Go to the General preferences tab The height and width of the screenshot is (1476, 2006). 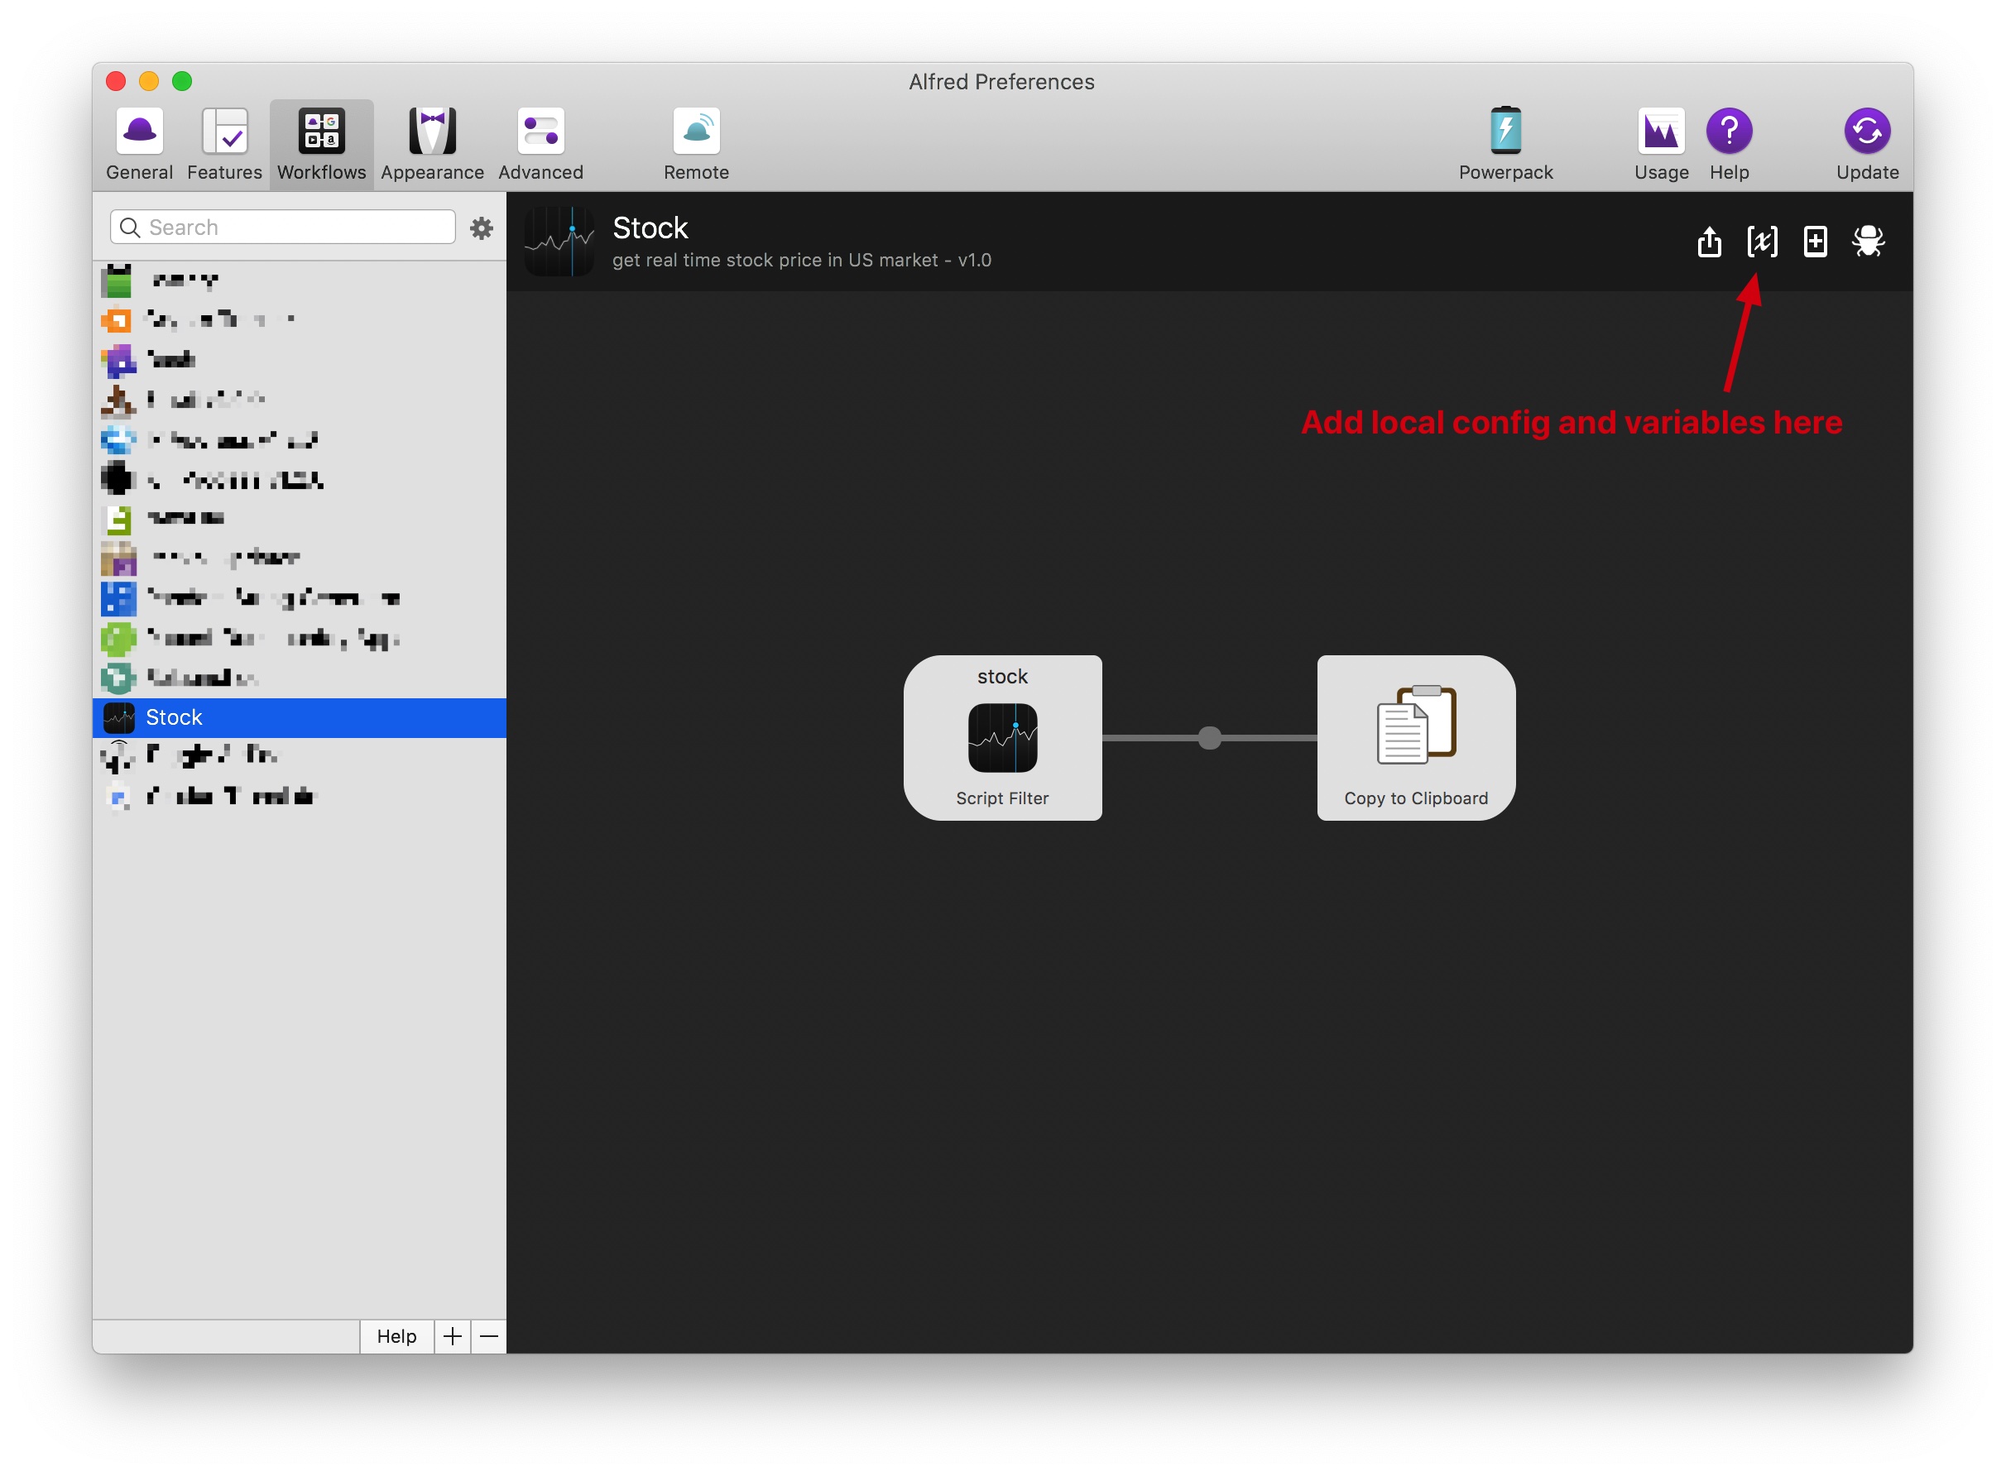coord(139,143)
